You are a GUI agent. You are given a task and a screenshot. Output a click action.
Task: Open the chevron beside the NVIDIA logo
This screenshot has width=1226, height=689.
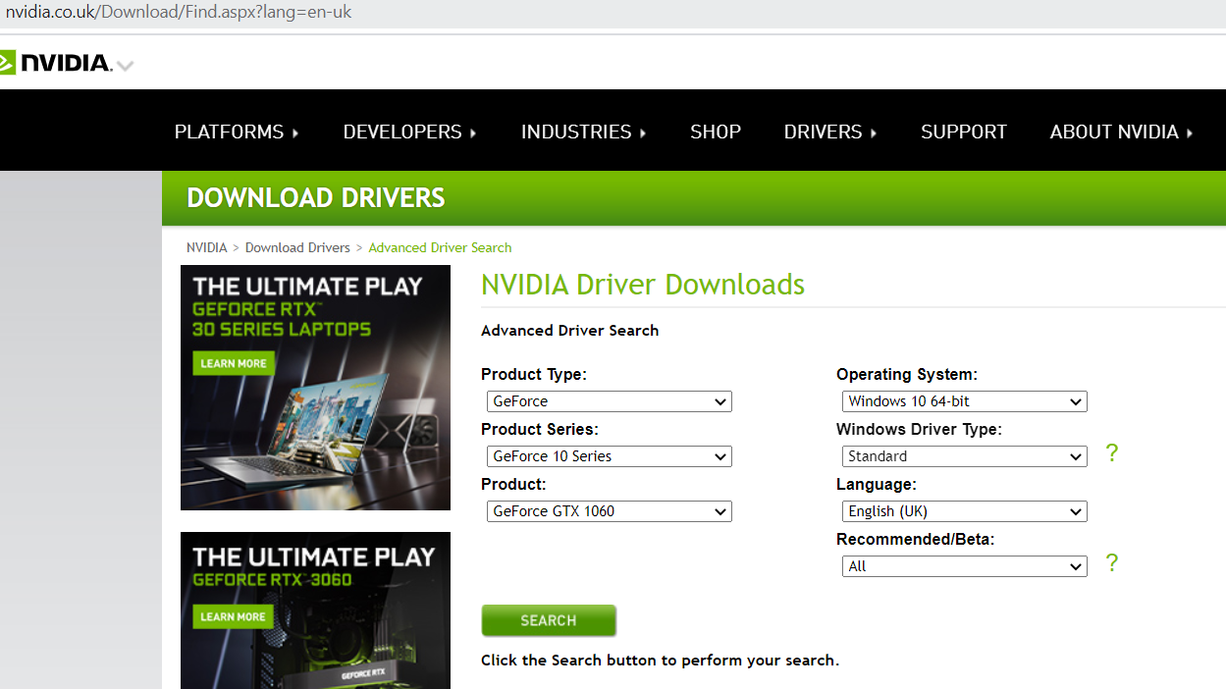point(125,67)
